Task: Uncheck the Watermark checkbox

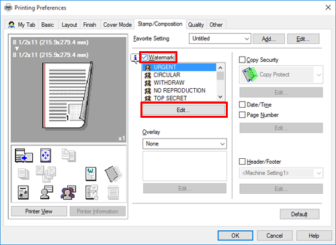Action: click(144, 57)
